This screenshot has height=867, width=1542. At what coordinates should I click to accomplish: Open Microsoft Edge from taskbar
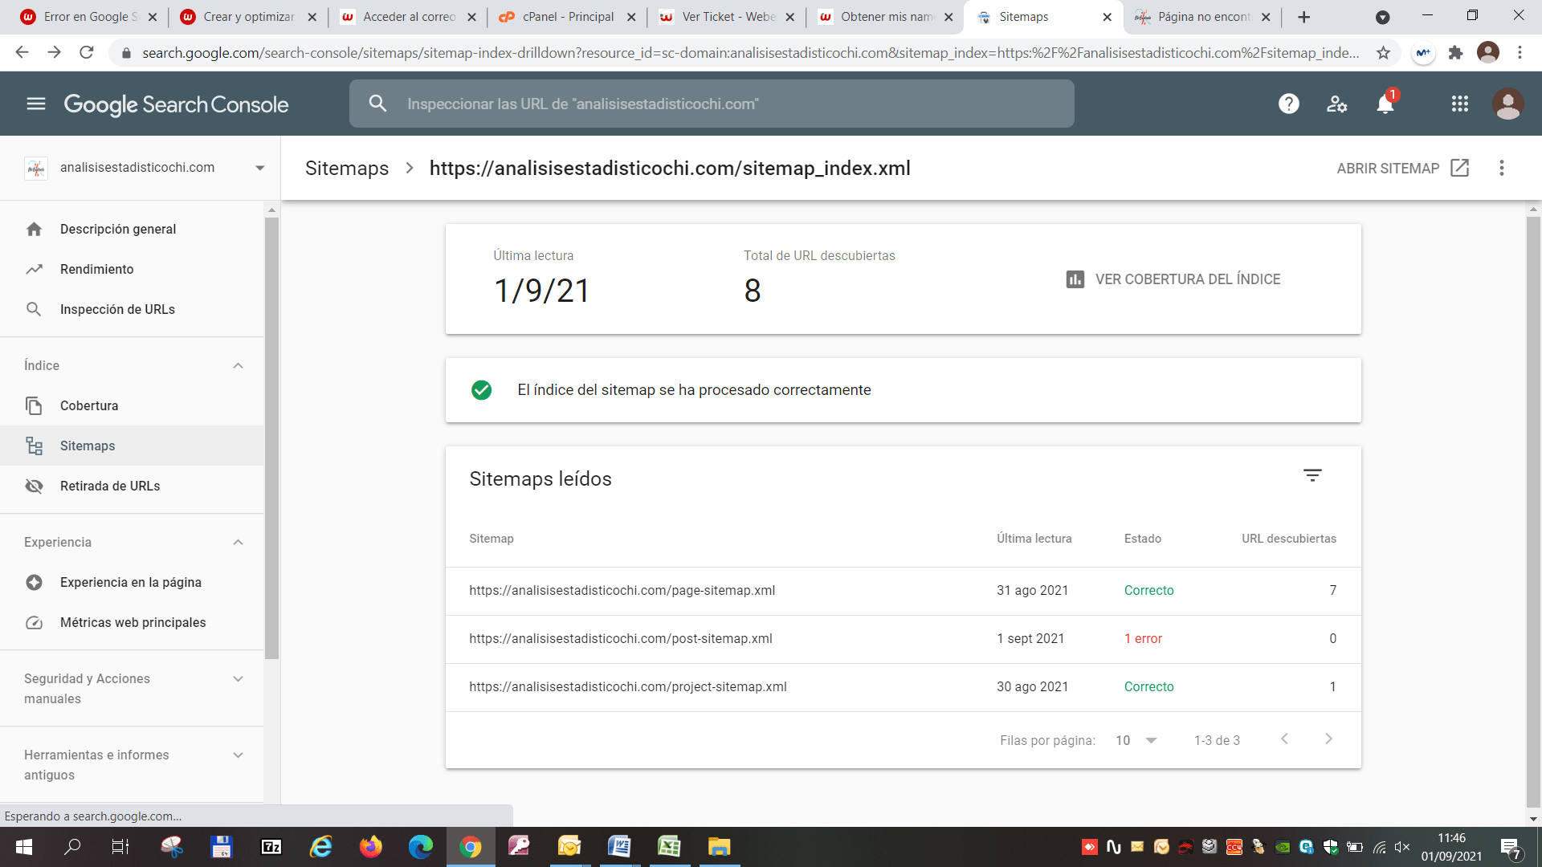(x=421, y=847)
